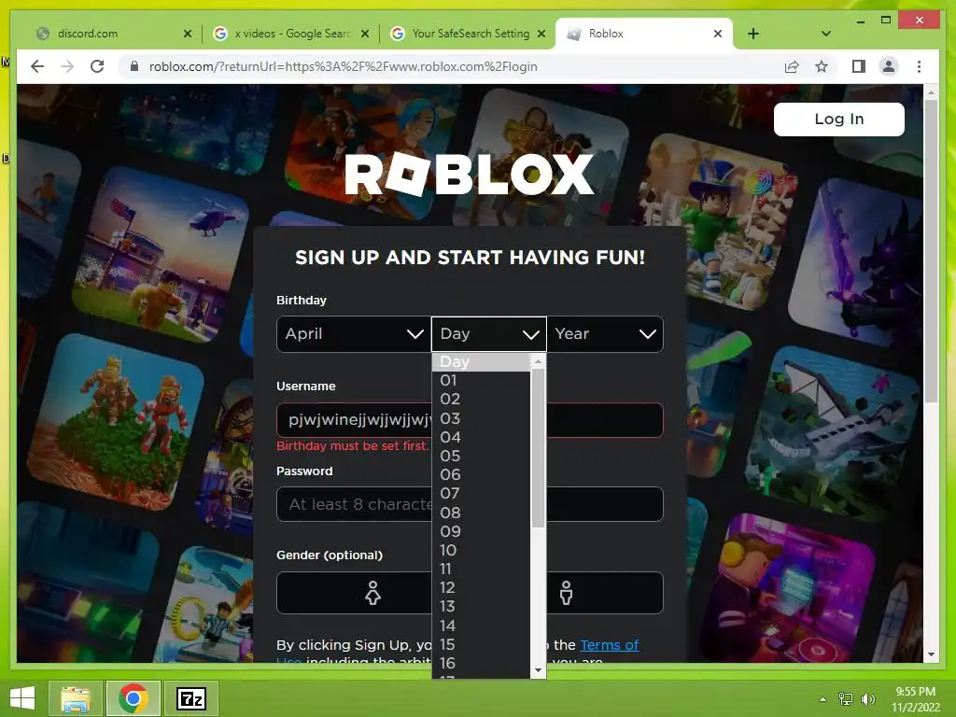Open the Windows Start button
The width and height of the screenshot is (956, 717).
pos(22,698)
